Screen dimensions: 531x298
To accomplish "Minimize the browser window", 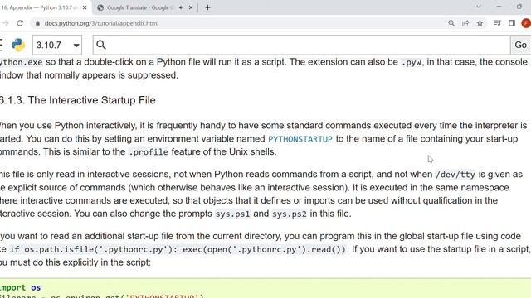I will click(499, 7).
